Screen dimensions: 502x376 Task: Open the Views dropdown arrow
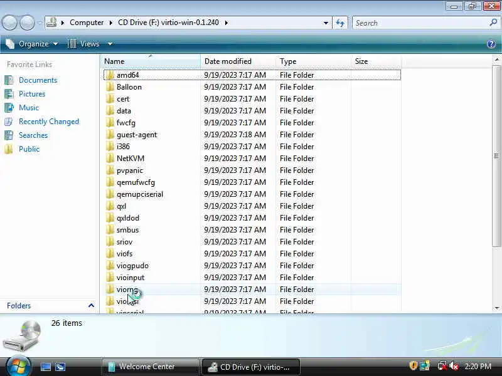point(110,44)
